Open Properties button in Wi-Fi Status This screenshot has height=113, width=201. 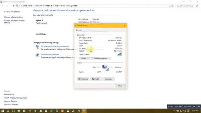pos(83,79)
